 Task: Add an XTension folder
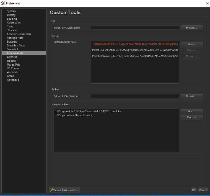coord(192,111)
